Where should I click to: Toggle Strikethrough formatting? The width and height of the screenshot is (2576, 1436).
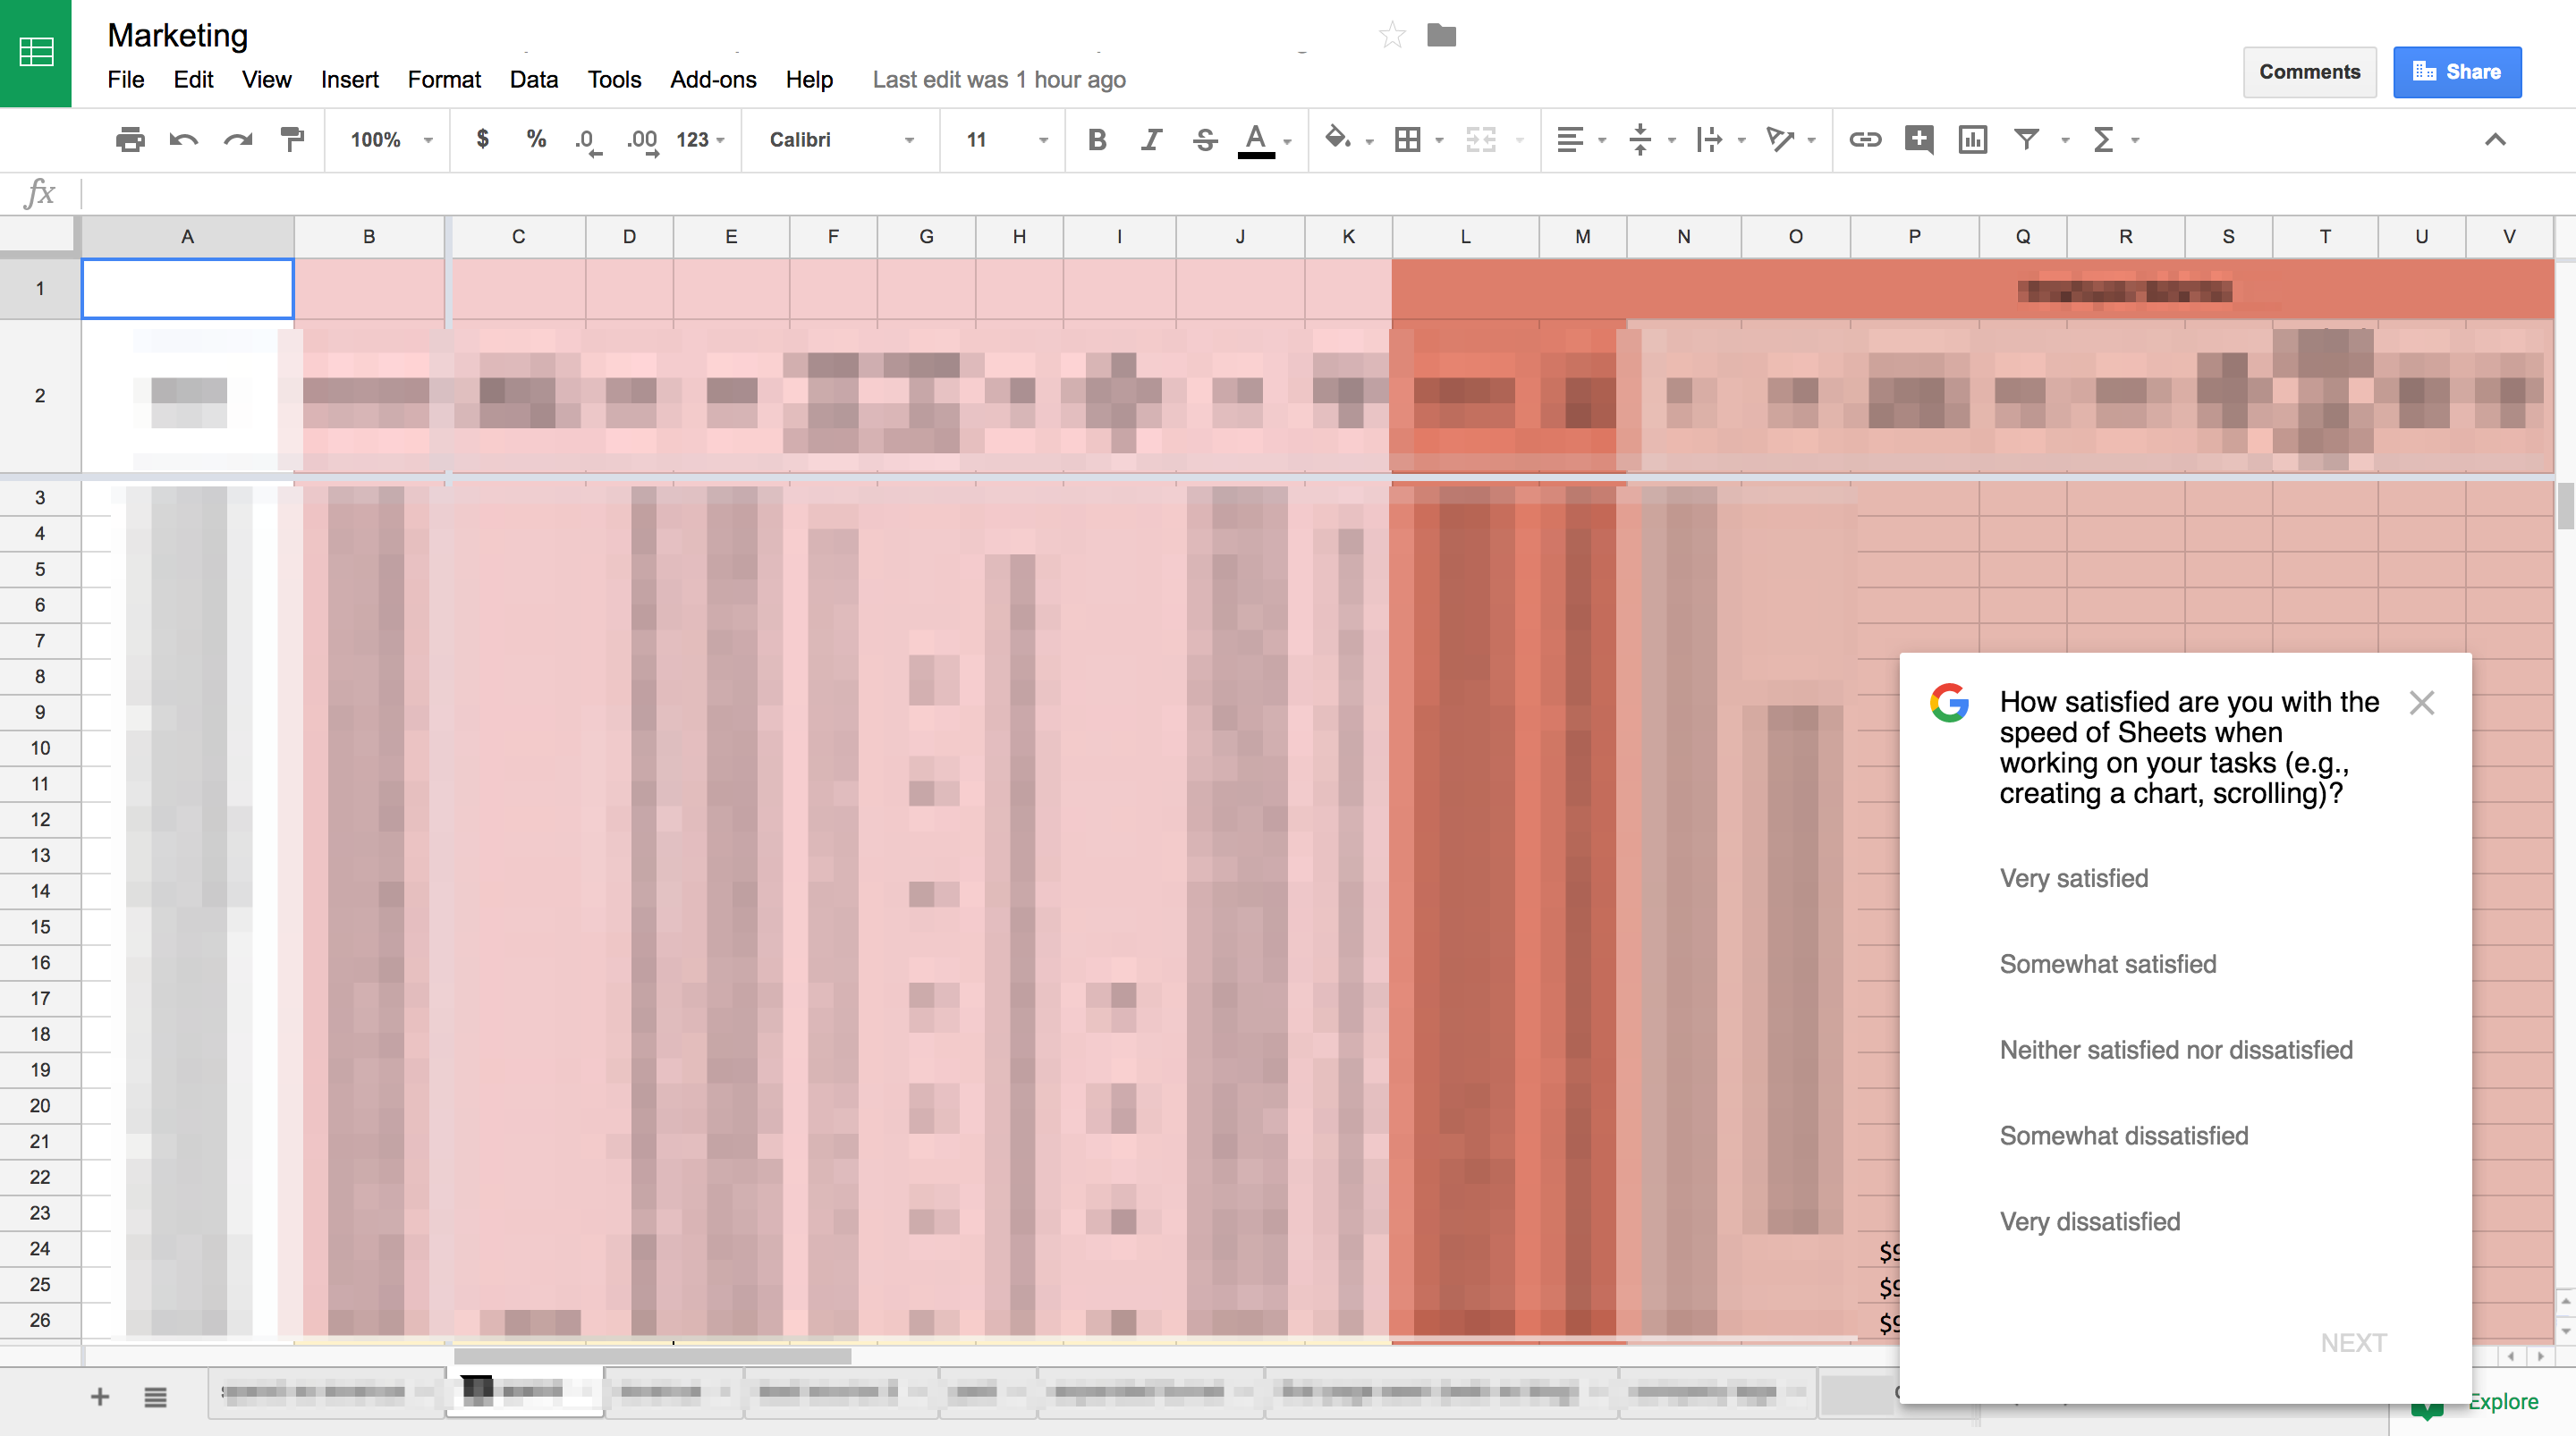coord(1205,140)
